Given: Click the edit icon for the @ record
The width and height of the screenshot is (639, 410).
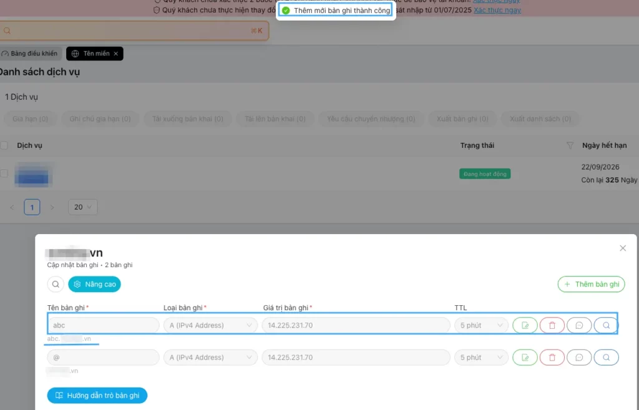Looking at the screenshot, I should pos(525,358).
